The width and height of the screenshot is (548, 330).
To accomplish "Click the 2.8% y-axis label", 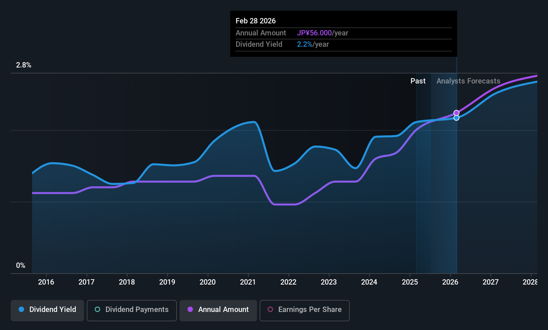I will tap(24, 65).
